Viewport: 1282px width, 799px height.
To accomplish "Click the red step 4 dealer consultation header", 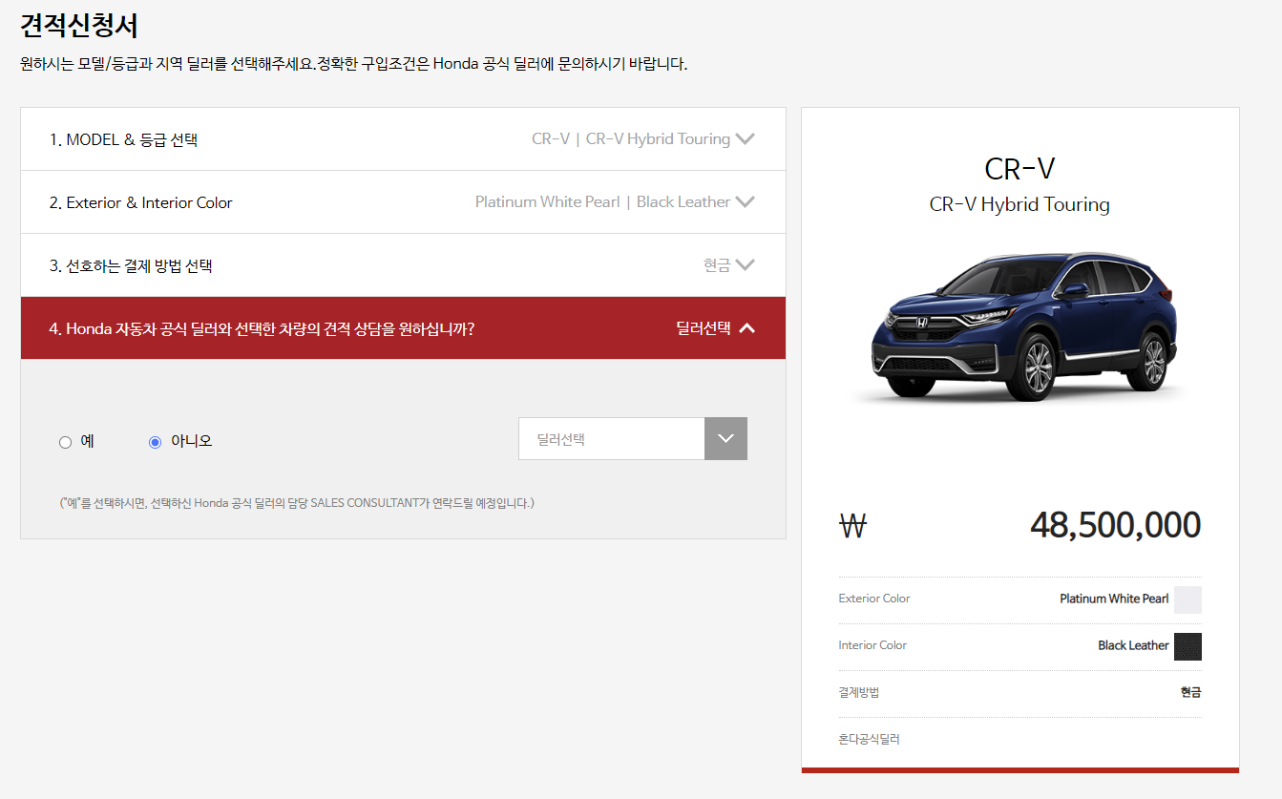I will [x=403, y=328].
